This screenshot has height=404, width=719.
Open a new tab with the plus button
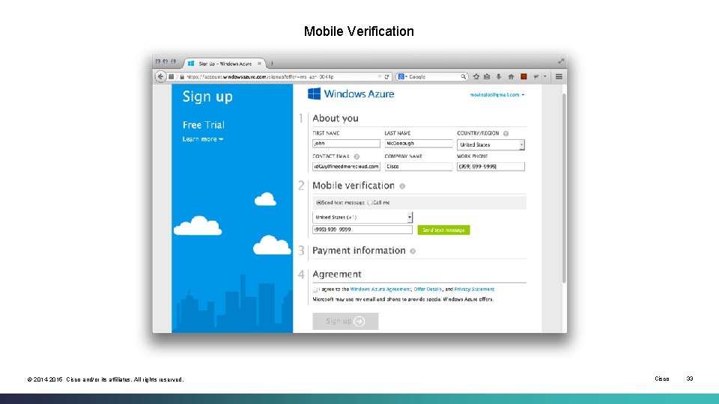272,64
